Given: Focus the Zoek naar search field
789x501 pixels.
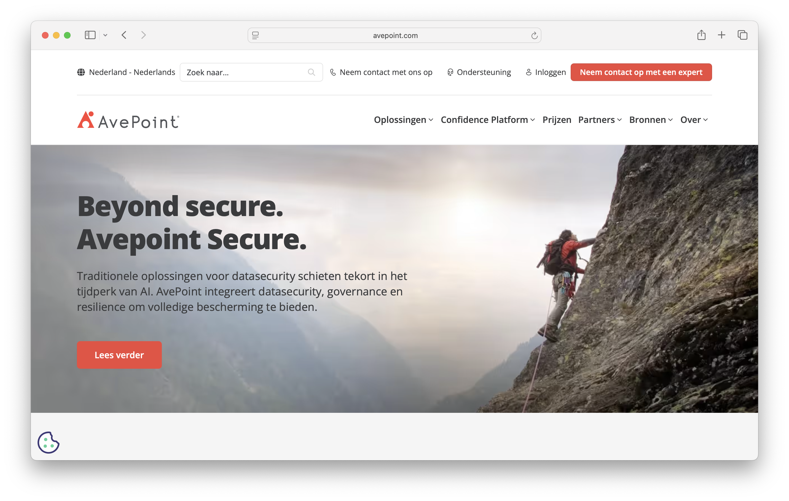Looking at the screenshot, I should [x=251, y=72].
